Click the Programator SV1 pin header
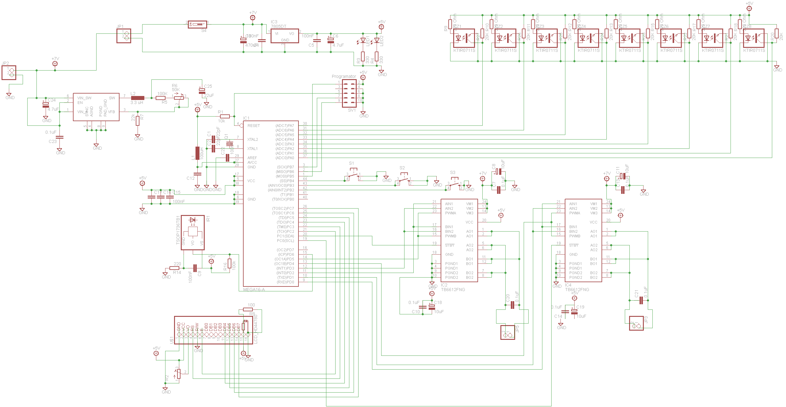 349,93
